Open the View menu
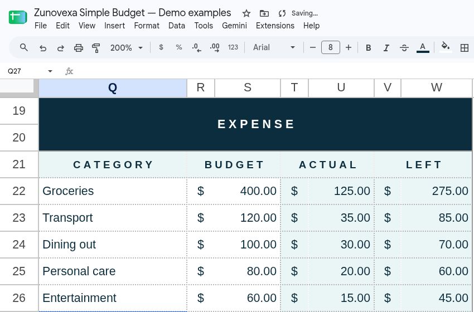The image size is (474, 312). (87, 26)
